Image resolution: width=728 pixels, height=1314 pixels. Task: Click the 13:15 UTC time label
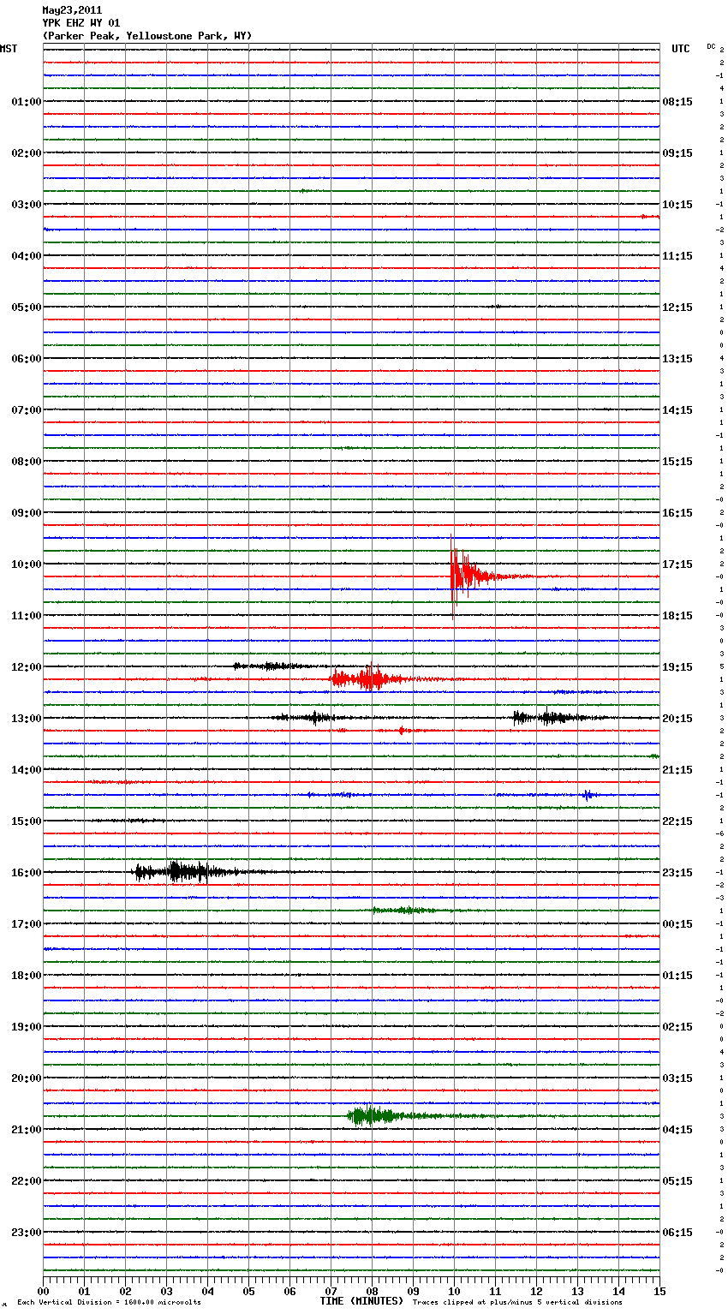pos(677,359)
